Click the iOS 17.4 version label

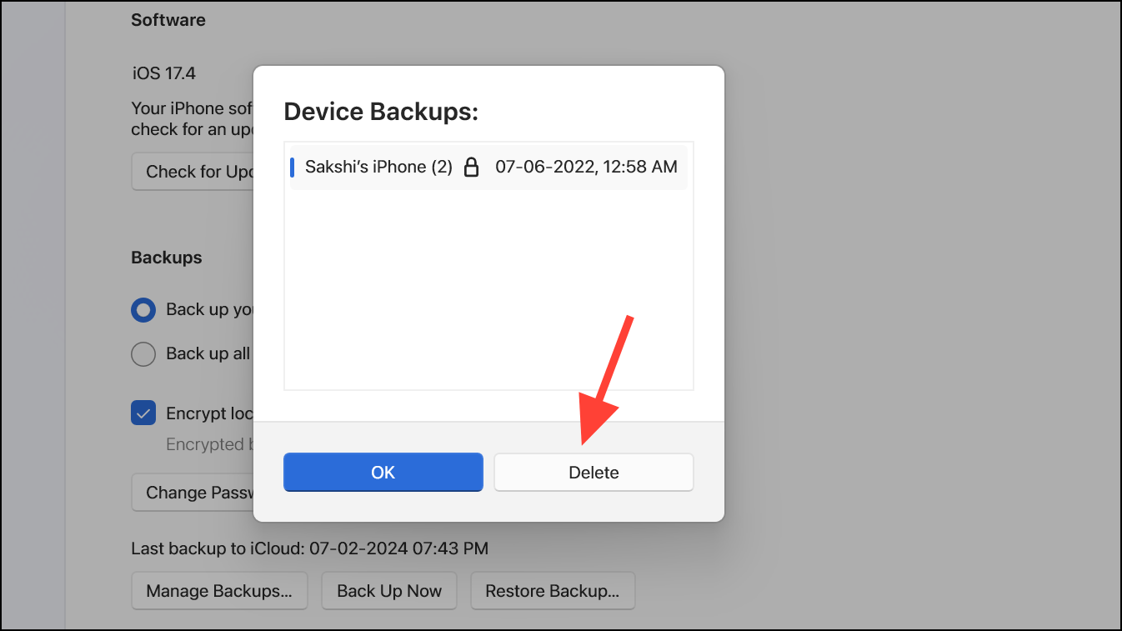(164, 73)
